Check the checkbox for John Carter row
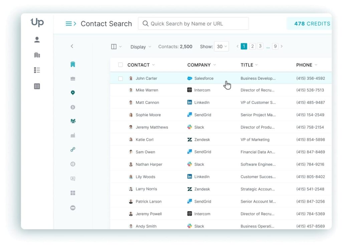The height and width of the screenshot is (247, 342). [x=121, y=79]
